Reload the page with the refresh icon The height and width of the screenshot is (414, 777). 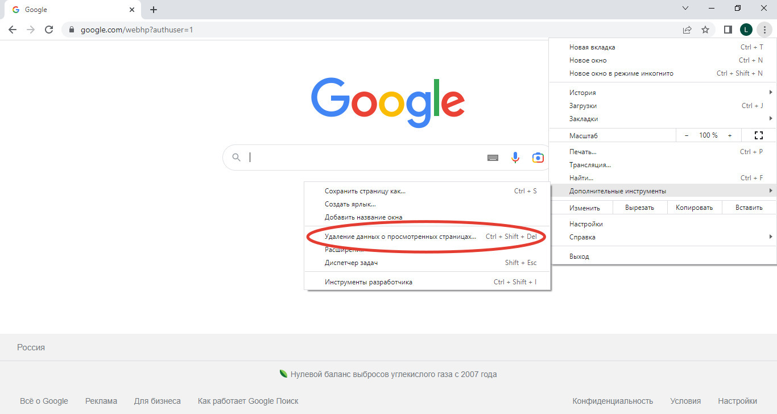49,30
